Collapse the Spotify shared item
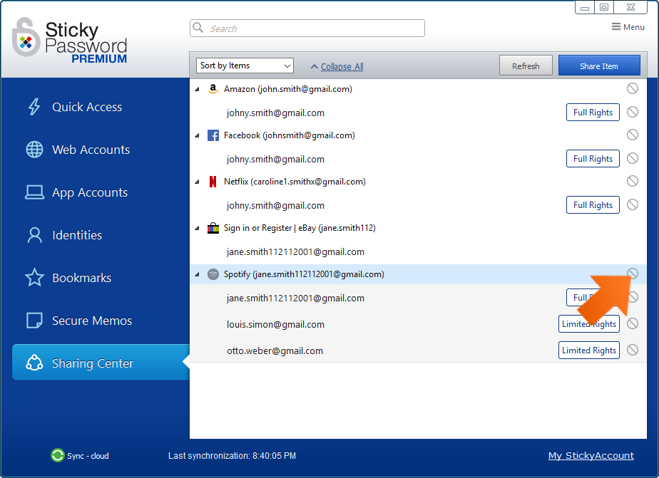This screenshot has height=478, width=659. tap(197, 274)
